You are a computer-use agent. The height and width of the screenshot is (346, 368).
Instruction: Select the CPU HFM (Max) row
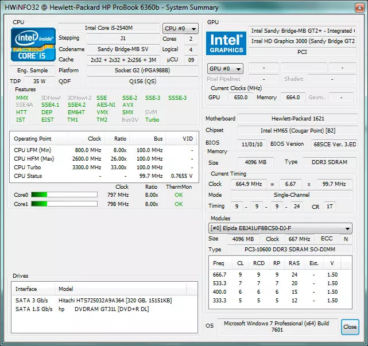click(104, 159)
